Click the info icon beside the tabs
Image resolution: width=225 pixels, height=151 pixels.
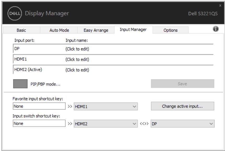pyautogui.click(x=216, y=29)
